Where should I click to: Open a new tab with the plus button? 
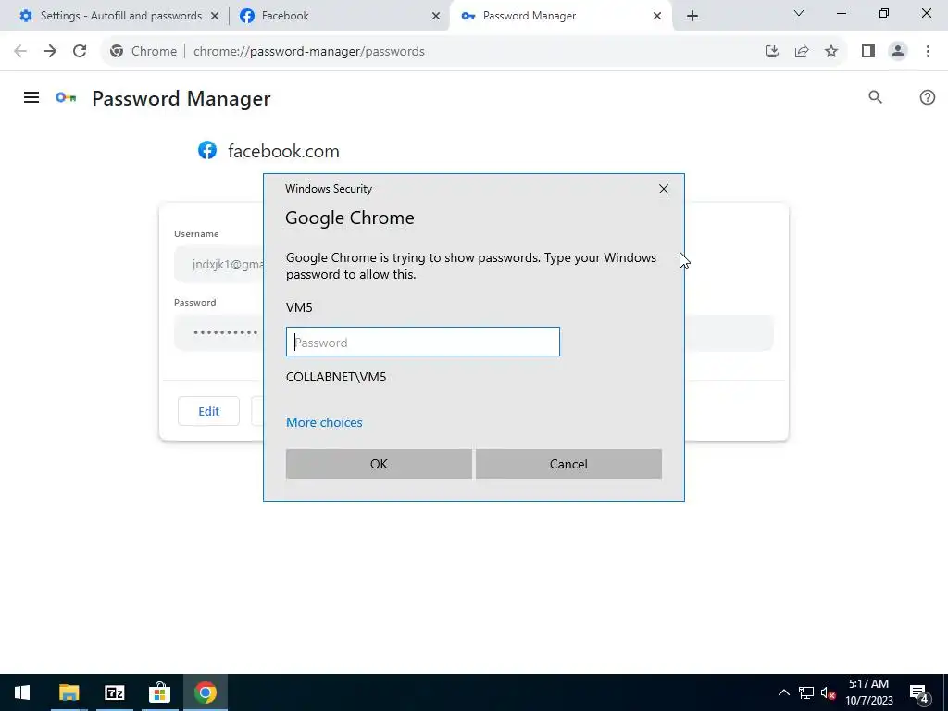coord(692,16)
